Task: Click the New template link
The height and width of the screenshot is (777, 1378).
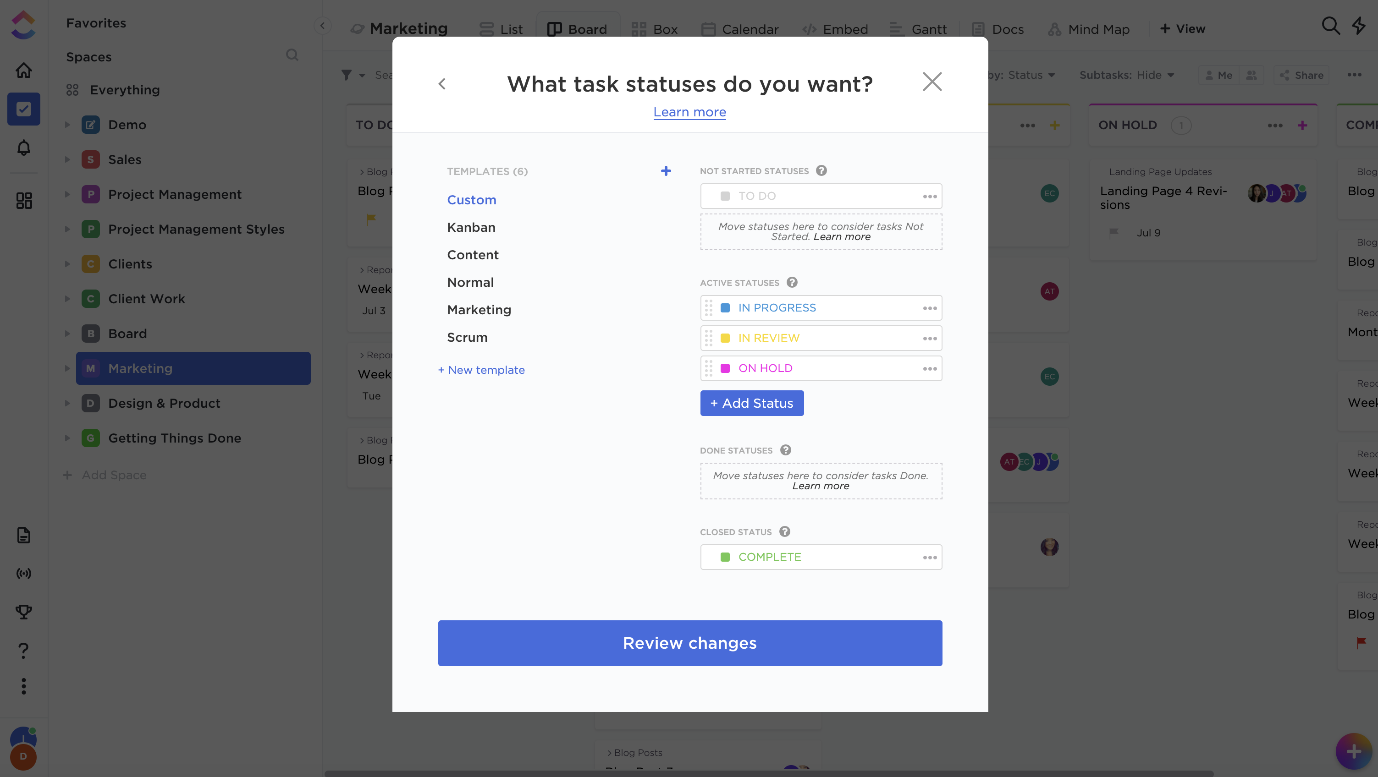Action: coord(481,370)
